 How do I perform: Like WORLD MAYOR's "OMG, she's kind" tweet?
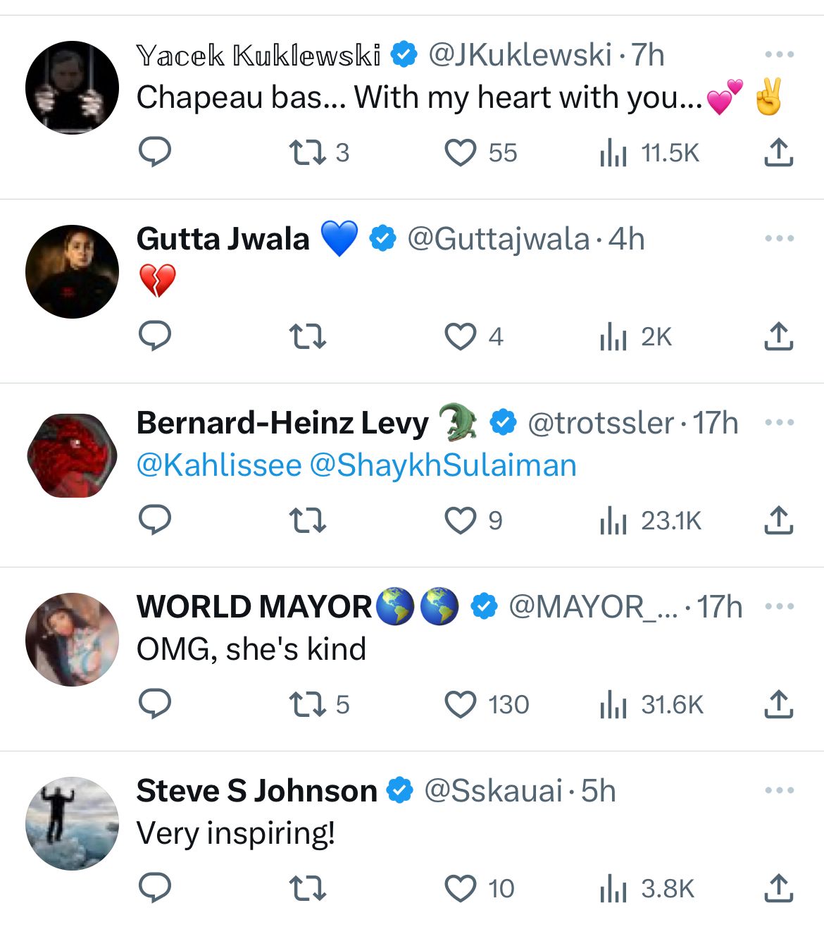tap(461, 704)
